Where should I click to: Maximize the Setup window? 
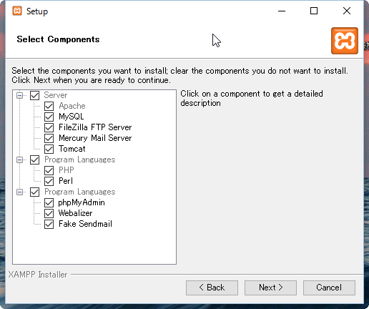[314, 11]
